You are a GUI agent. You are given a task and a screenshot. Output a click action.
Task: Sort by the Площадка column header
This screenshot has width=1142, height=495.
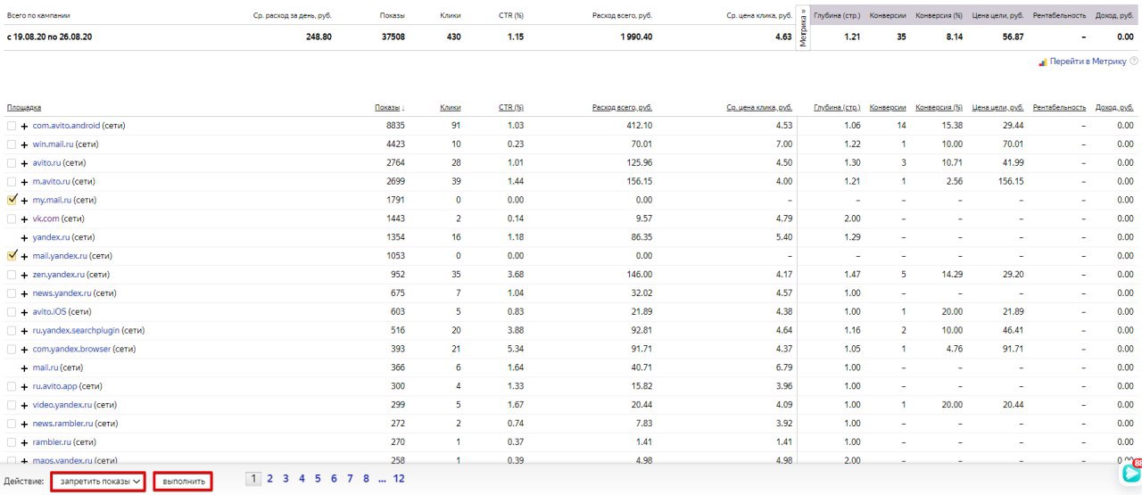point(24,107)
